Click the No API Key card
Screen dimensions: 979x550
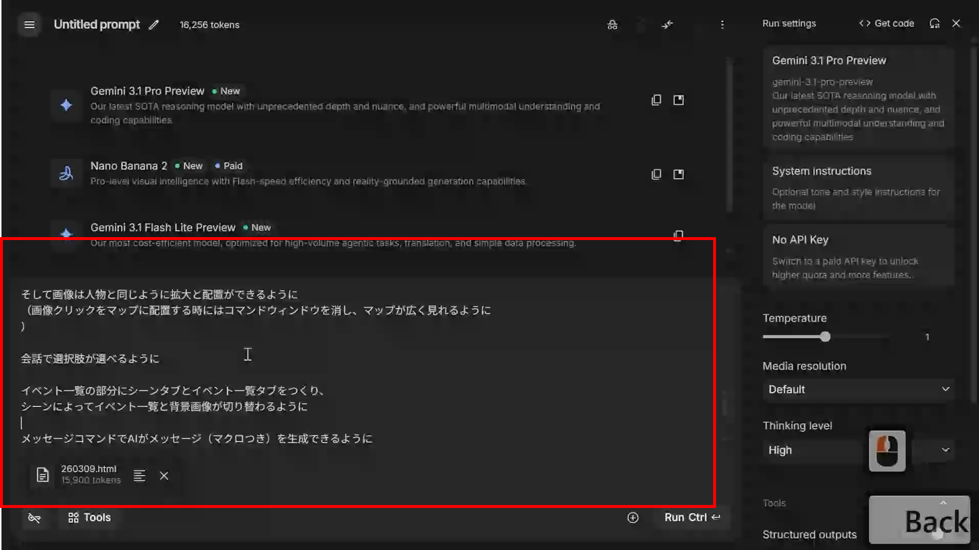[x=858, y=257]
